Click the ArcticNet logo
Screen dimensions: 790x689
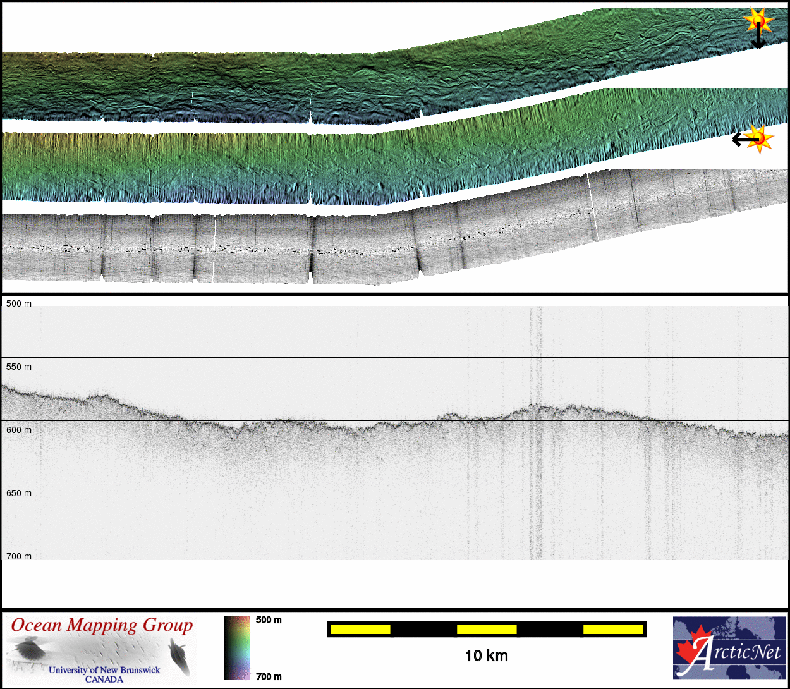(x=729, y=647)
